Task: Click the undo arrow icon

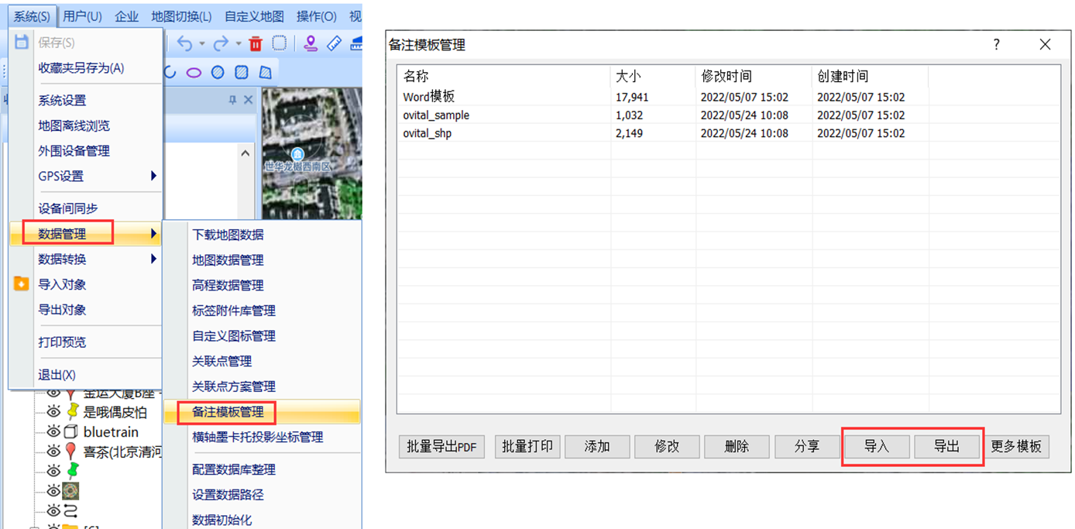Action: click(x=184, y=43)
